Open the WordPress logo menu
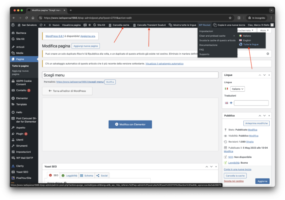Viewport: 285px width, 200px height. [13, 25]
